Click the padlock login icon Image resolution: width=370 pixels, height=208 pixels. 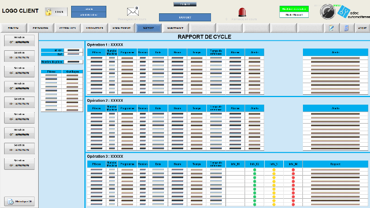coord(49,12)
